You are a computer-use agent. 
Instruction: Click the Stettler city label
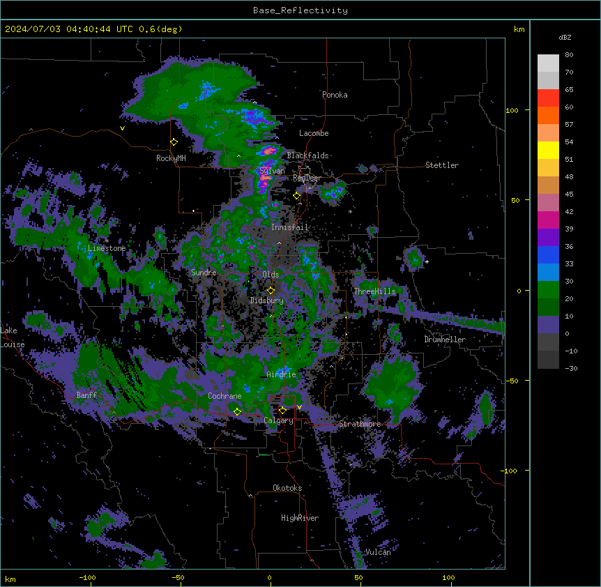point(441,165)
